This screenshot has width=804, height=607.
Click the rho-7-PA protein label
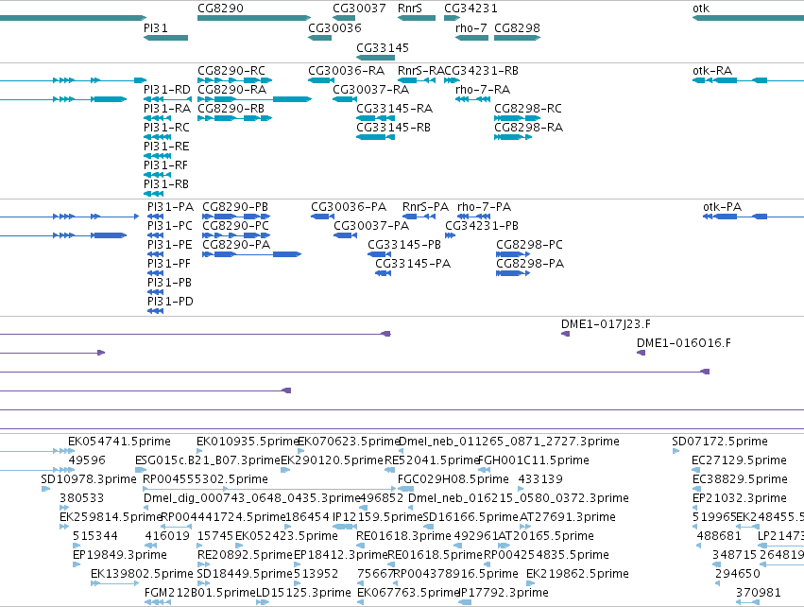pyautogui.click(x=484, y=207)
